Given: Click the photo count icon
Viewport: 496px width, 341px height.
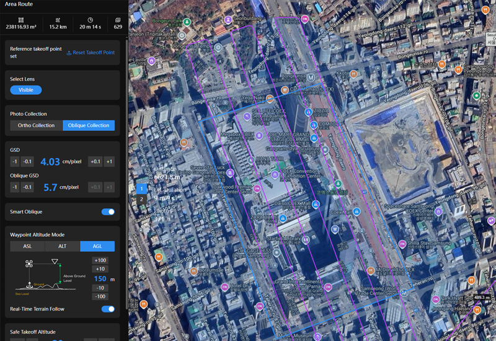Looking at the screenshot, I should click(118, 20).
